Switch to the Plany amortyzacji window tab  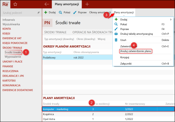[x=67, y=4]
